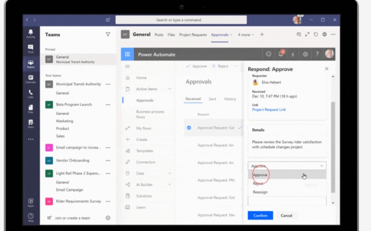Open more options for Municipal Transit Authority
Image resolution: width=371 pixels, height=231 pixels.
click(108, 84)
